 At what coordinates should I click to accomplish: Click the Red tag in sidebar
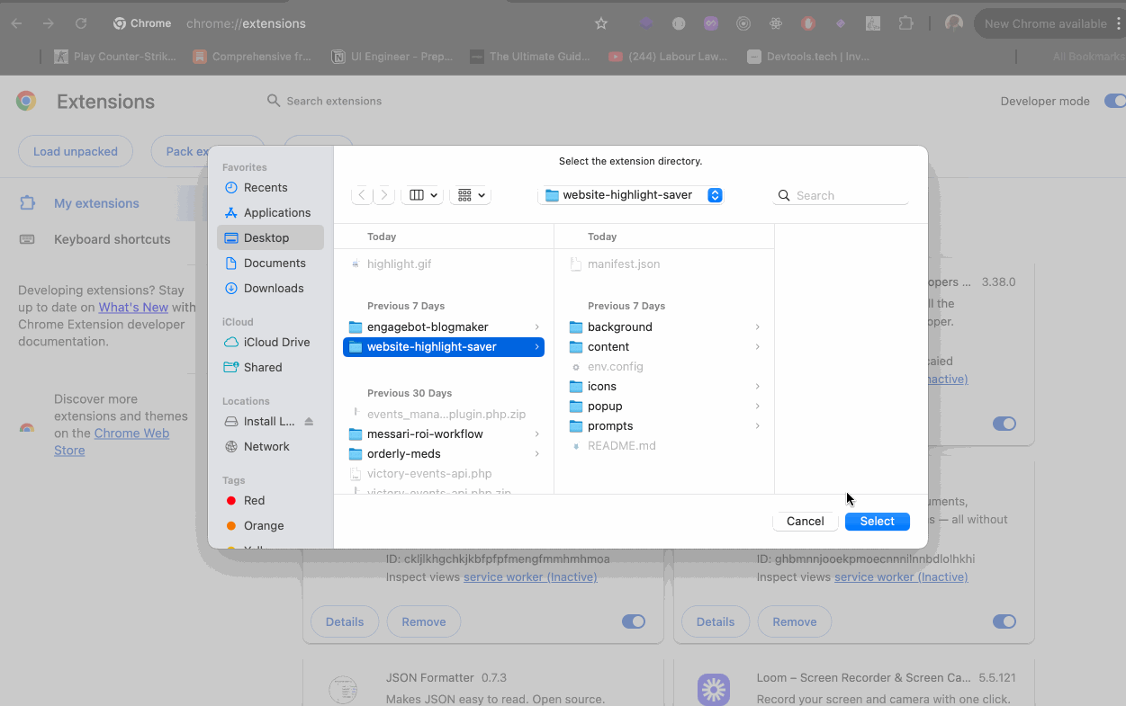(x=254, y=500)
